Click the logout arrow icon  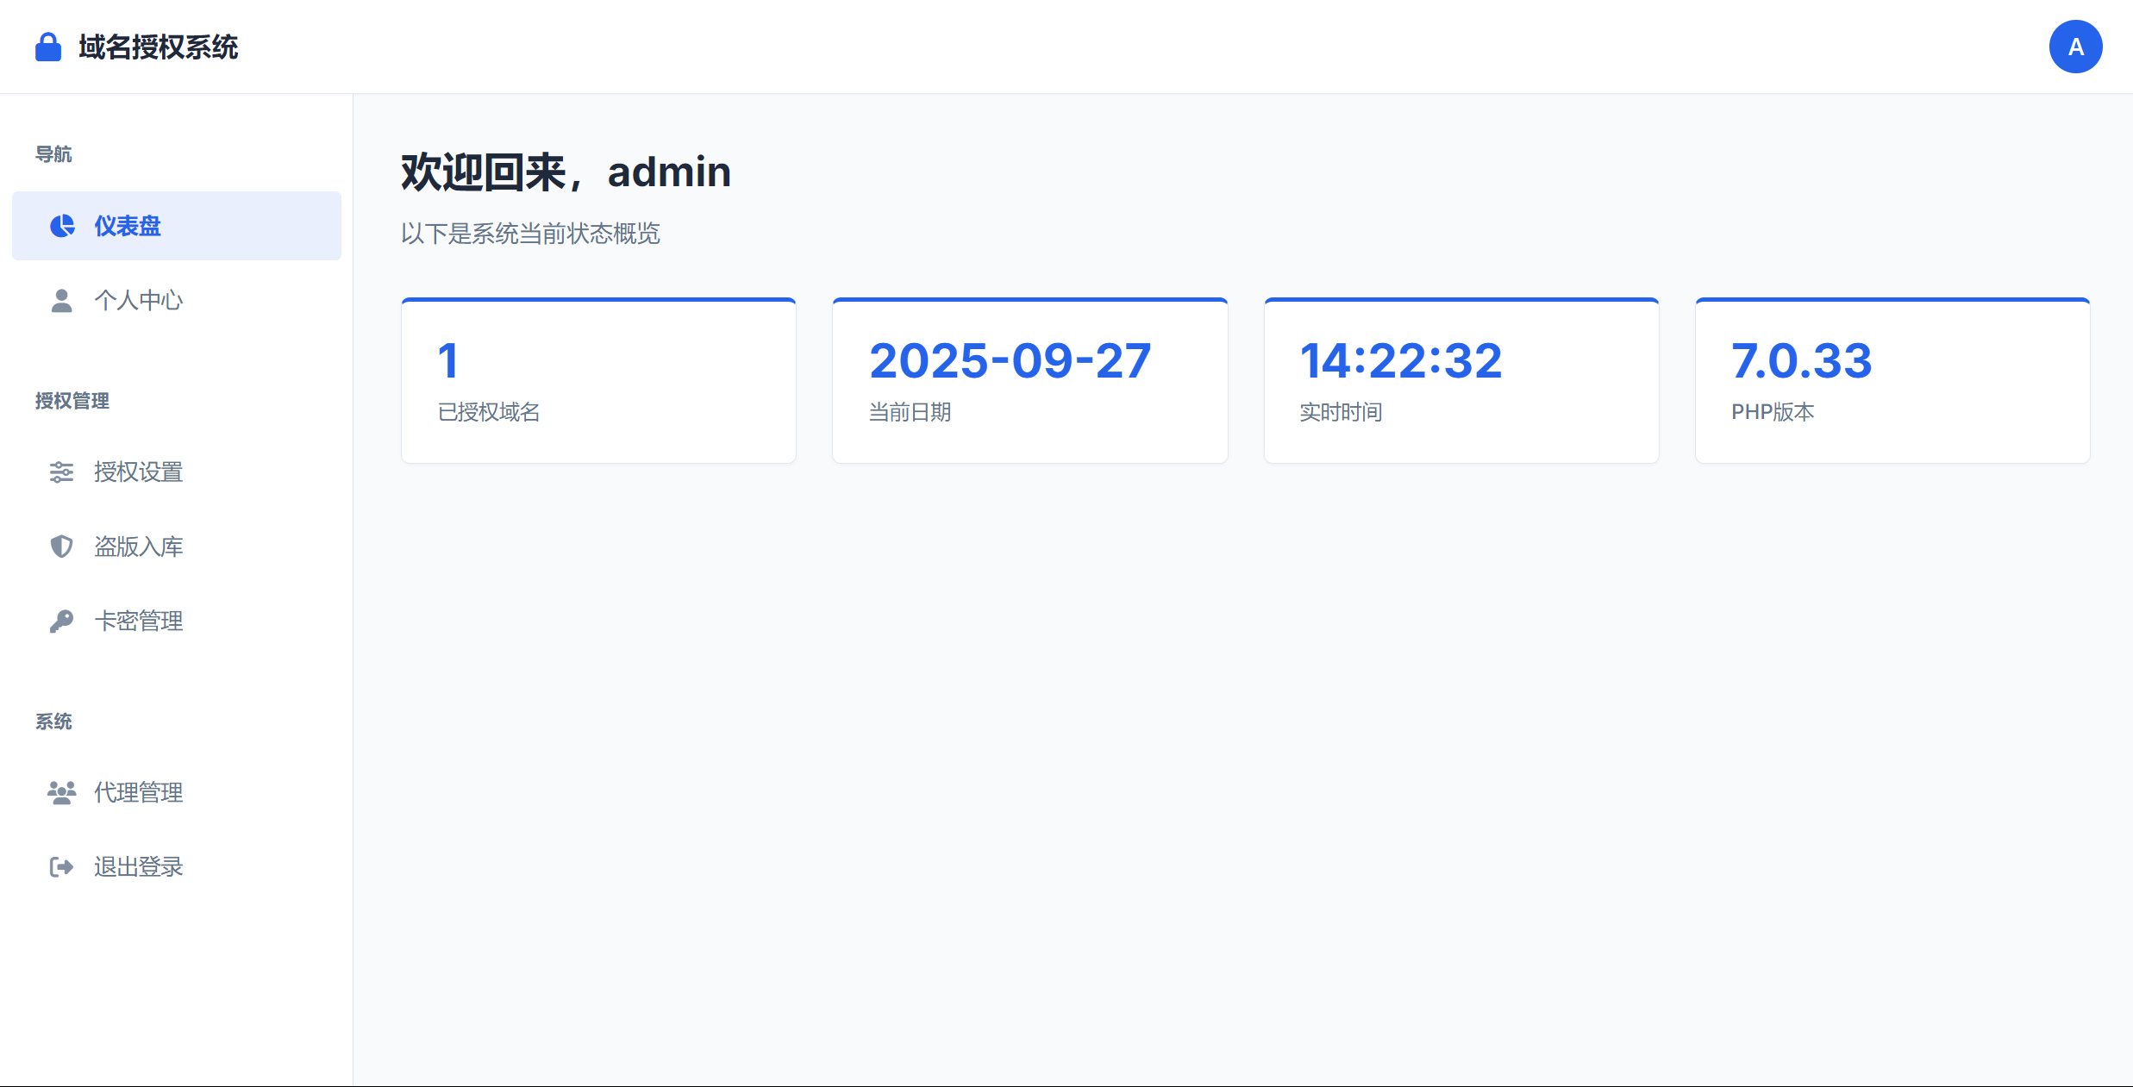[x=61, y=867]
